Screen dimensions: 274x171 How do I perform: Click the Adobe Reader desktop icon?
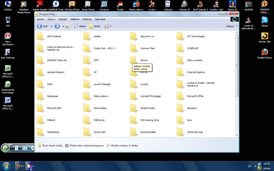(40, 6)
